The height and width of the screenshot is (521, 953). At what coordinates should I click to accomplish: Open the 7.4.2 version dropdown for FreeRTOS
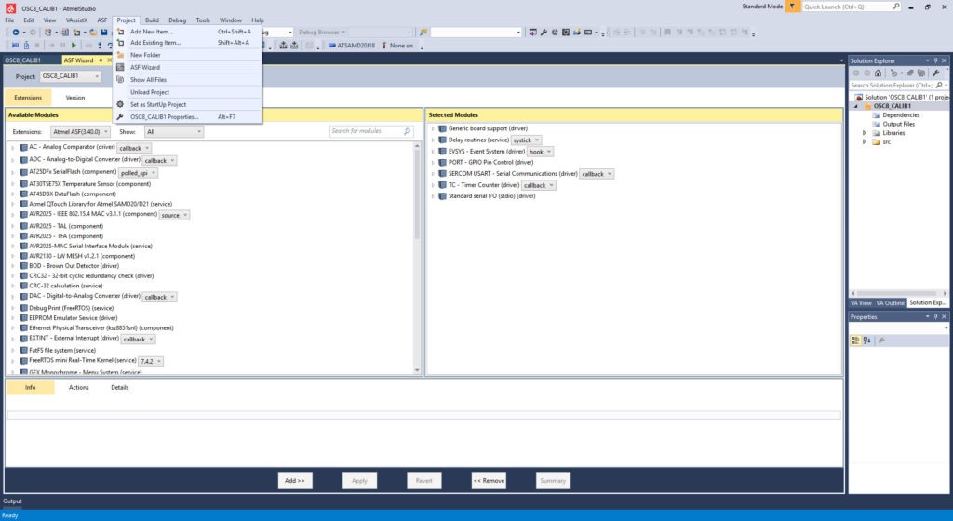coord(151,361)
